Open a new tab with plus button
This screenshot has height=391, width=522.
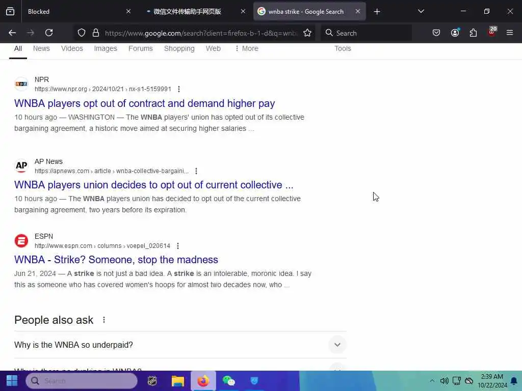pos(377,12)
